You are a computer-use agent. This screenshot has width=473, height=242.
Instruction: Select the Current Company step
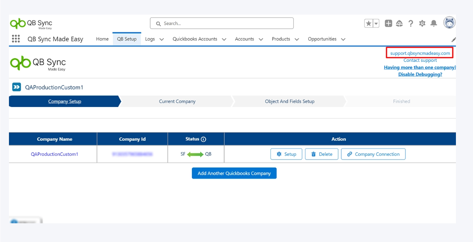tap(177, 101)
